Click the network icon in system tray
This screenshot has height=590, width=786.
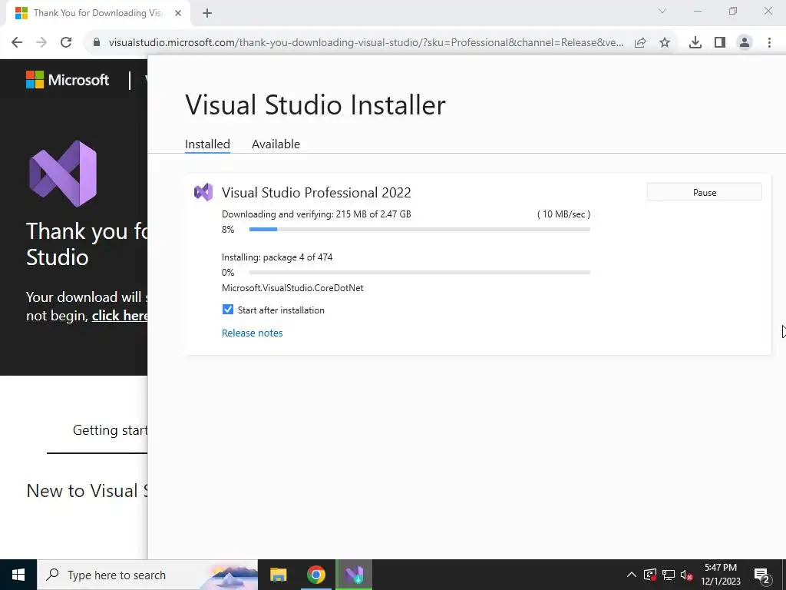(669, 575)
